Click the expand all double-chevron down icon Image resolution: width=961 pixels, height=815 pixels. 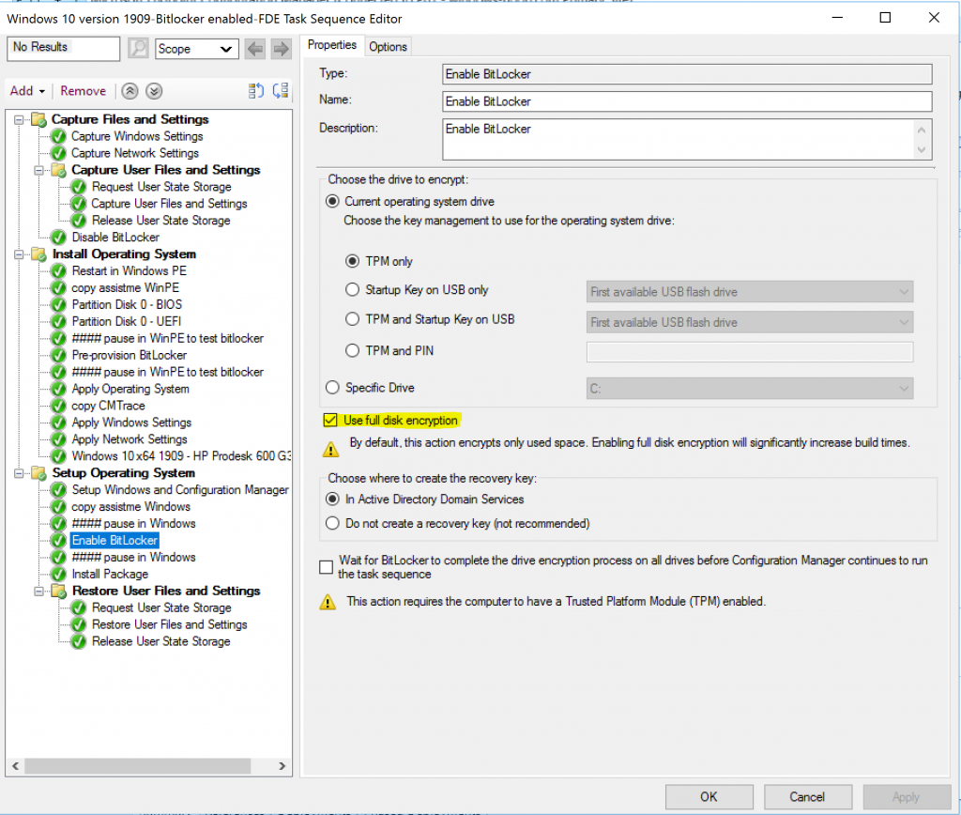[x=154, y=91]
